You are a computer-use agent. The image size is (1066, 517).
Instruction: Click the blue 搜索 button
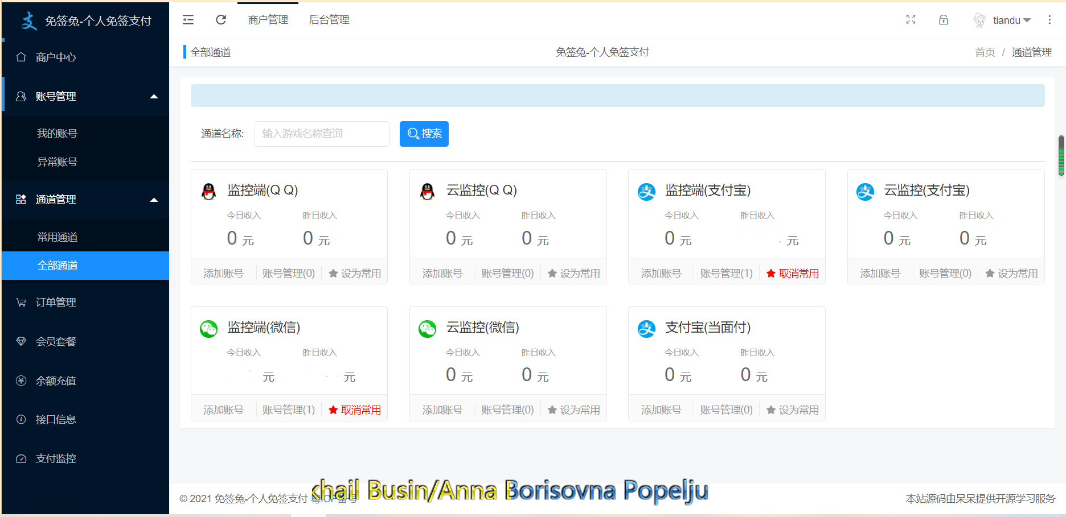424,134
